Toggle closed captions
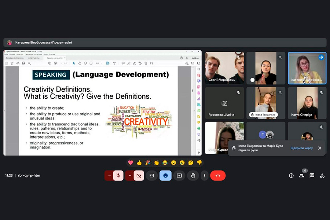Screen dimensions: 330x220 click(151, 176)
